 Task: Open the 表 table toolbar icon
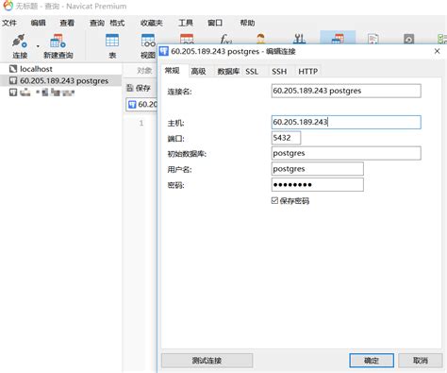point(112,42)
